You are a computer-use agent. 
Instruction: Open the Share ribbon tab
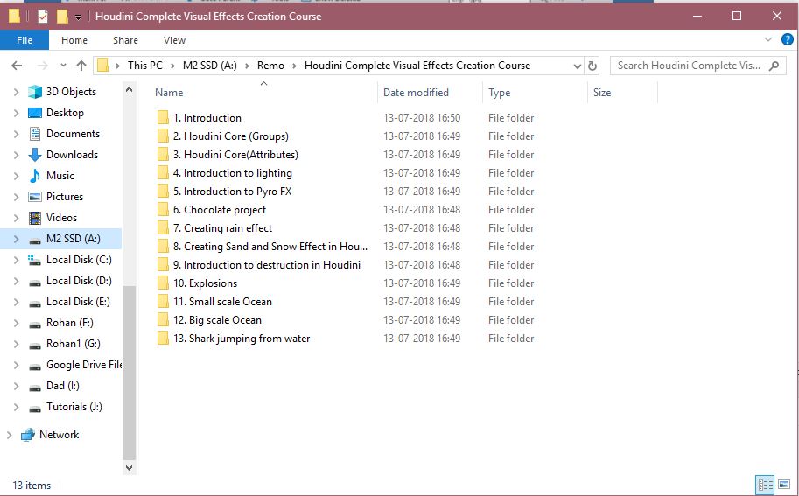coord(125,40)
